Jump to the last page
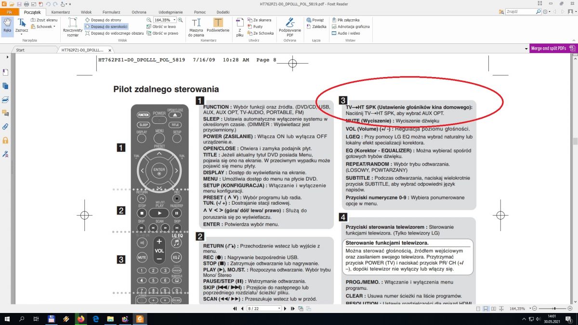 (293, 308)
